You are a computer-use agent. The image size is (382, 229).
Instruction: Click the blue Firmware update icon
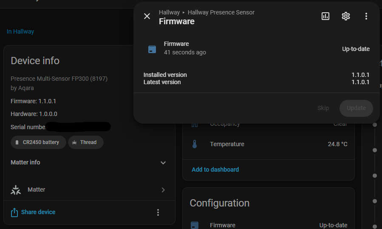click(x=152, y=49)
